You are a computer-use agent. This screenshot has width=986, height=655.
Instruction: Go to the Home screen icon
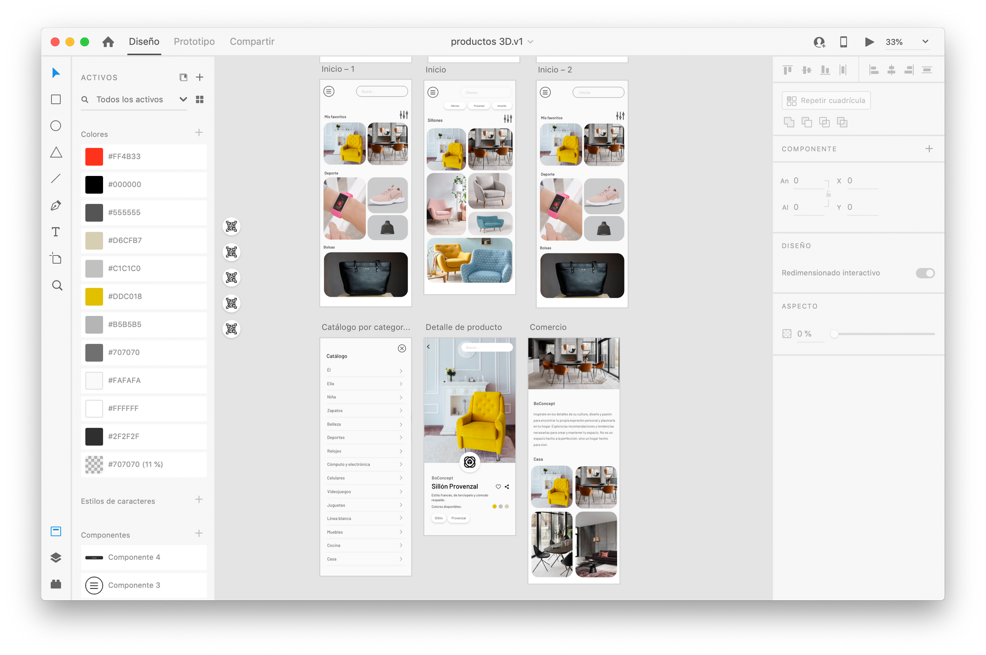coord(108,42)
